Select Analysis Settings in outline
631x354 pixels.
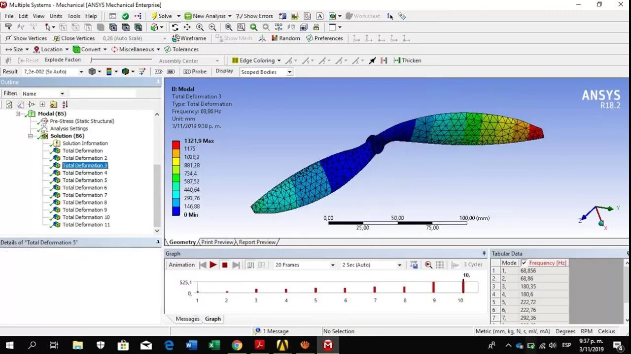tap(69, 129)
